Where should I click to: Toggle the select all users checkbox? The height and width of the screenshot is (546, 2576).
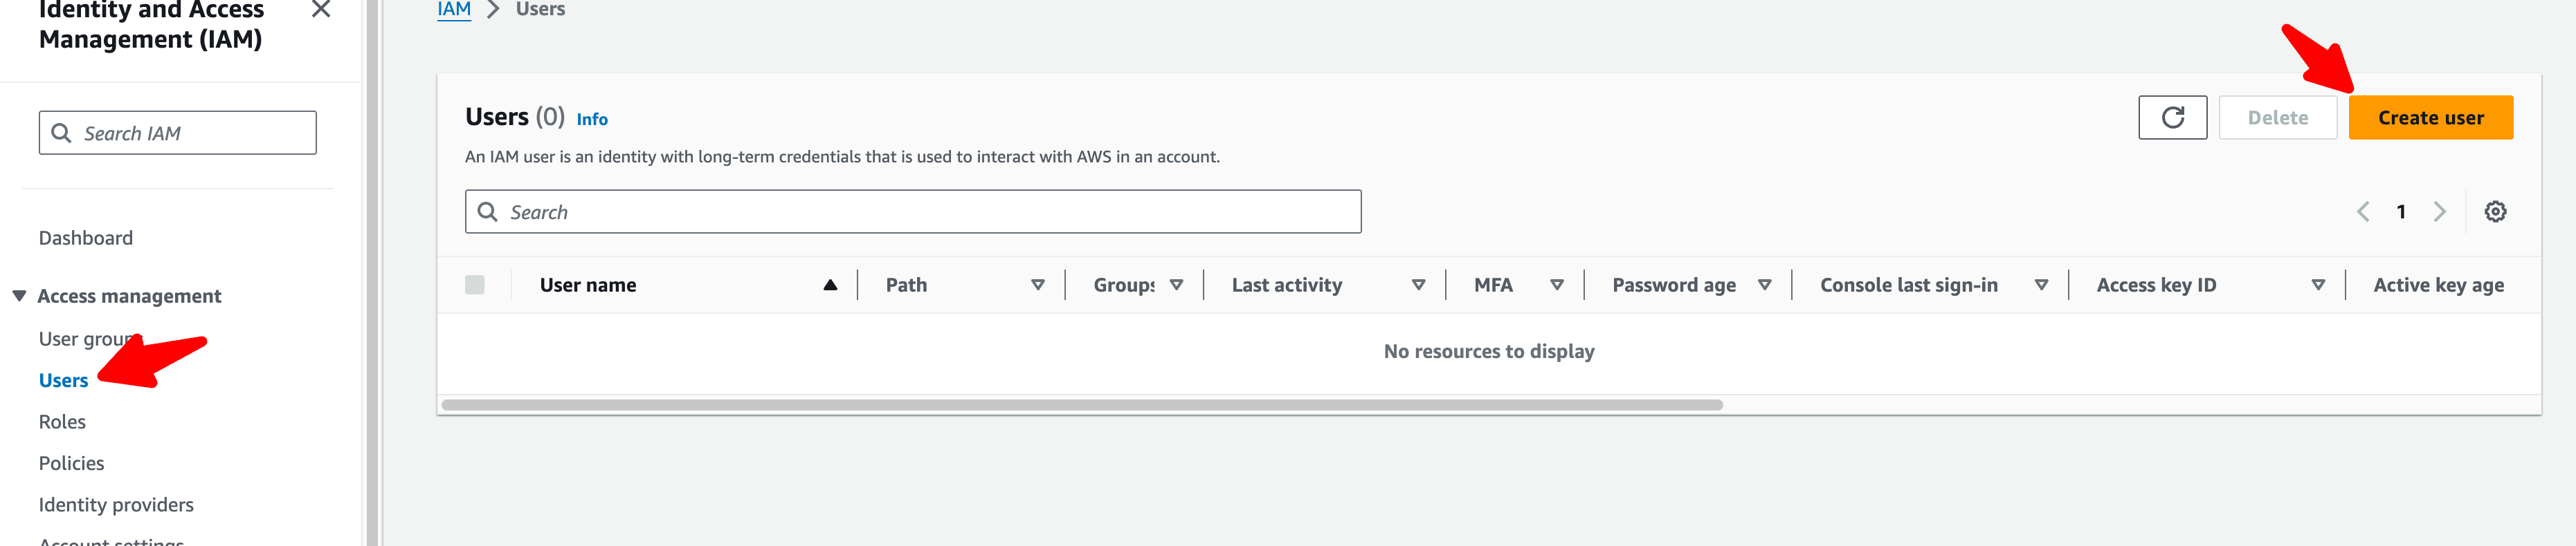[x=475, y=285]
